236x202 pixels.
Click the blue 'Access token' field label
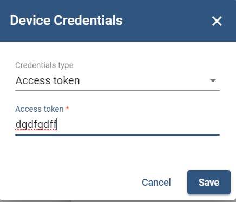click(x=40, y=109)
